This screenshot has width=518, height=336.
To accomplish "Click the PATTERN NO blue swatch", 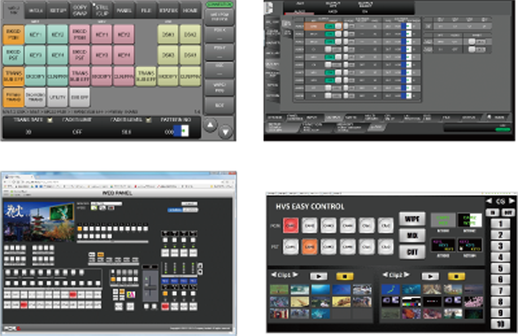I will (x=181, y=132).
